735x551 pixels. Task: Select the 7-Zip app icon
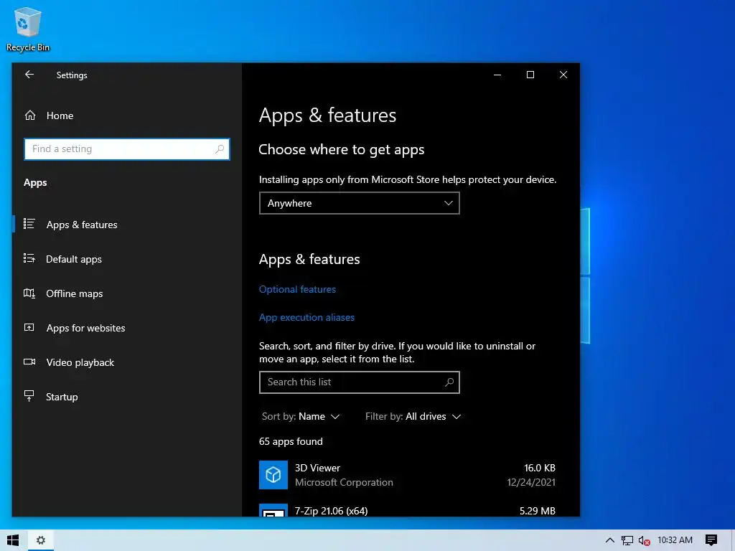[273, 510]
